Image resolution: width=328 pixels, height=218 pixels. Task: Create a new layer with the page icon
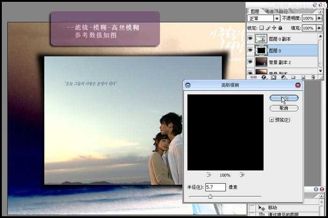coord(303,77)
